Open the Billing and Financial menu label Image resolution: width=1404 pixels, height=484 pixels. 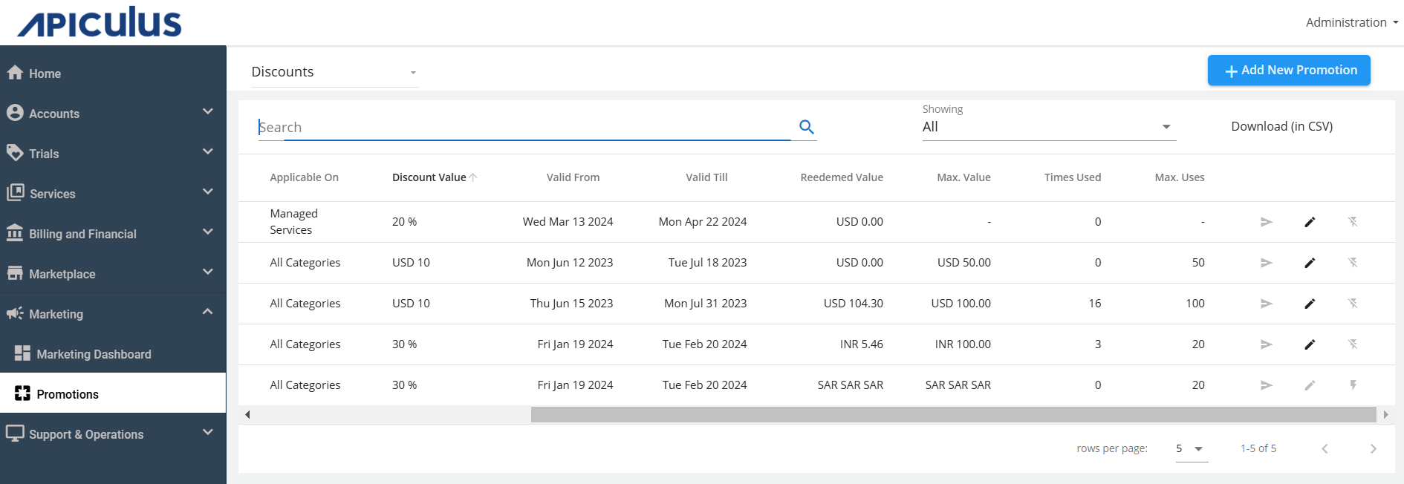[x=82, y=234]
